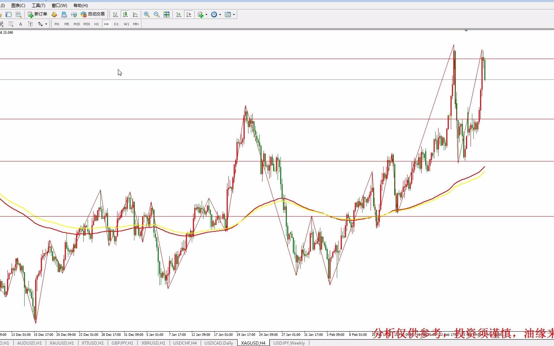554x346 pixels.
Task: Open the 帮助(H) help menu
Action: [81, 5]
